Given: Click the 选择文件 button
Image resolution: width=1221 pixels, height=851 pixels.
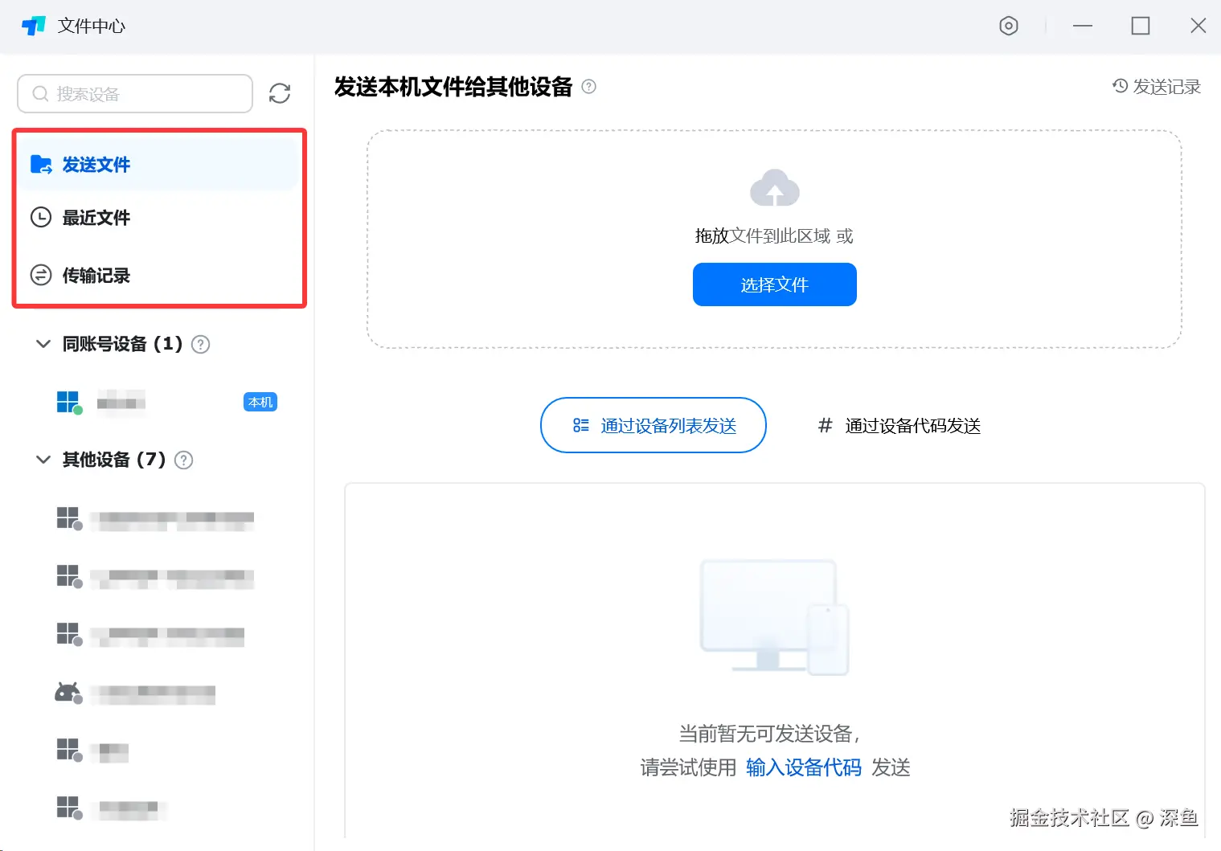Looking at the screenshot, I should pos(775,284).
